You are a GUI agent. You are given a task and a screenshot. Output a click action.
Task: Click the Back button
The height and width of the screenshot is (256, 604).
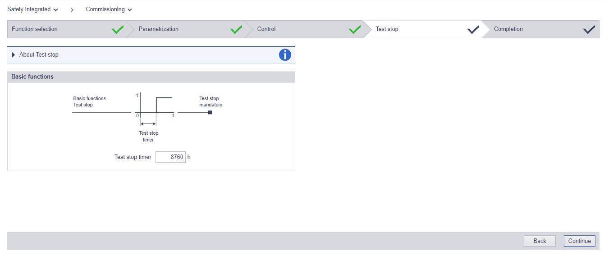pyautogui.click(x=540, y=241)
